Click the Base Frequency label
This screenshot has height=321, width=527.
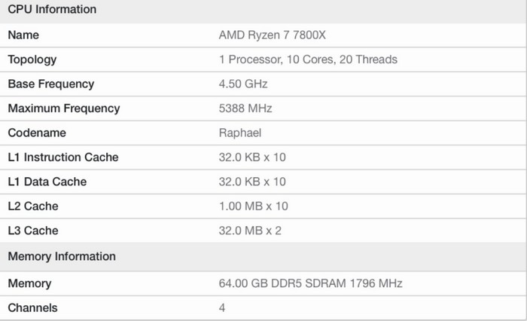pos(51,84)
